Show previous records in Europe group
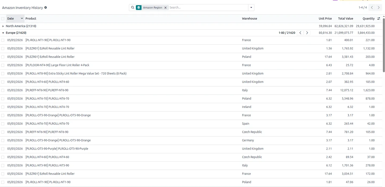Viewport: 385px width, 187px height. point(300,33)
